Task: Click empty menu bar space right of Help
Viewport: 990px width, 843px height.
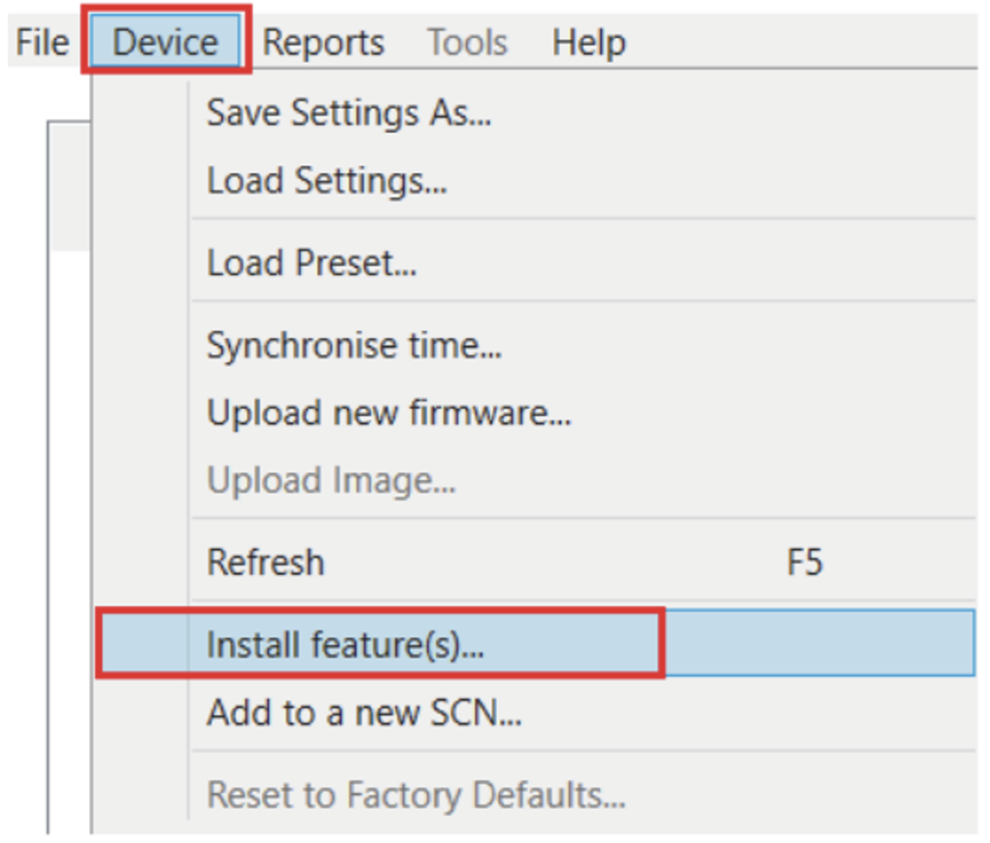Action: click(x=804, y=42)
